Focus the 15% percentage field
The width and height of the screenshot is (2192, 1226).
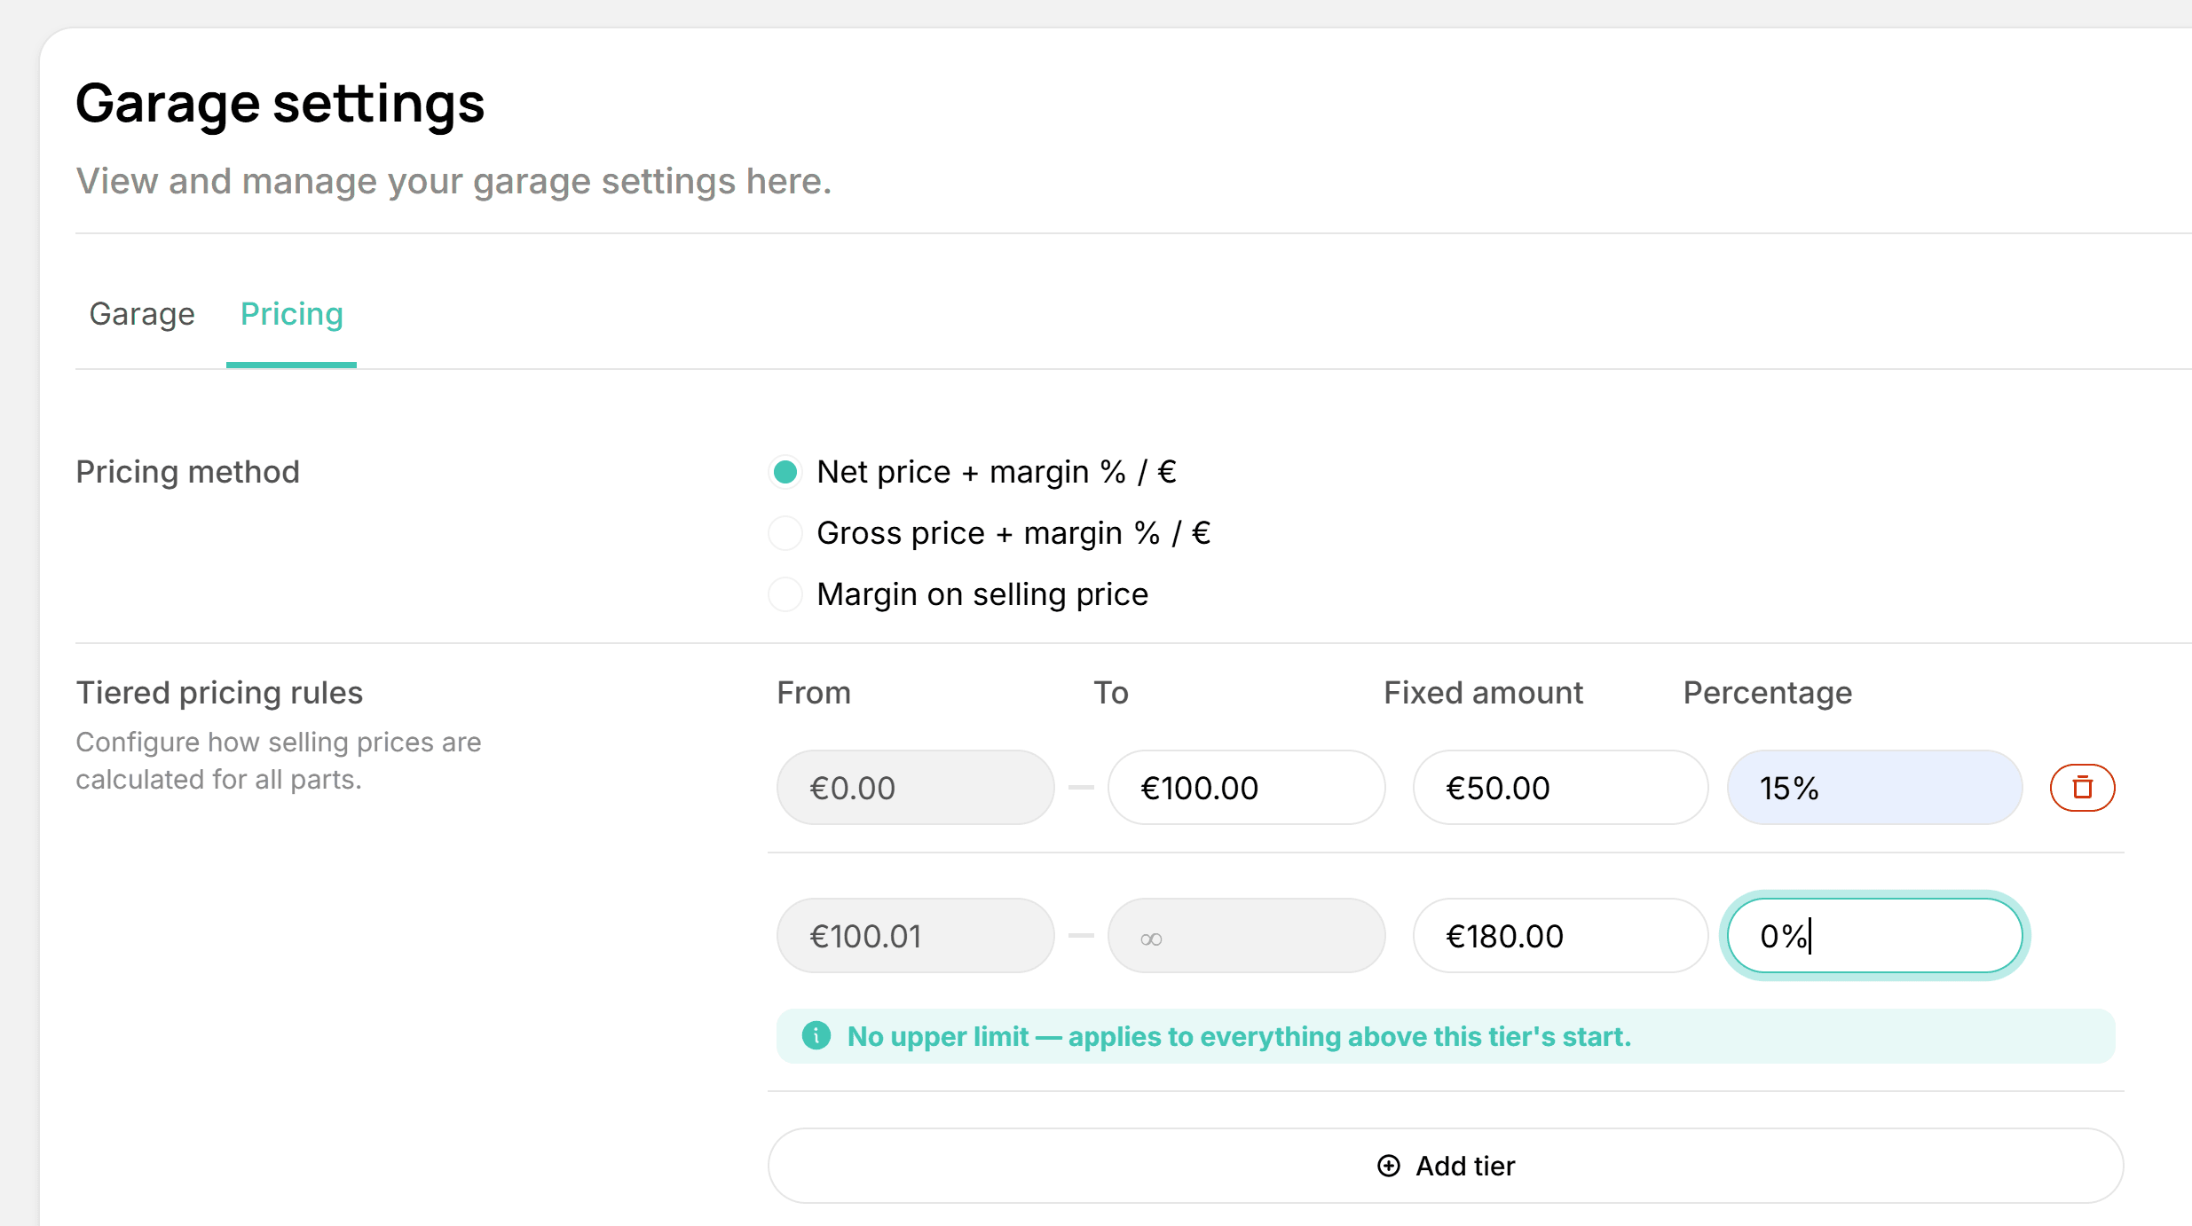[1874, 788]
